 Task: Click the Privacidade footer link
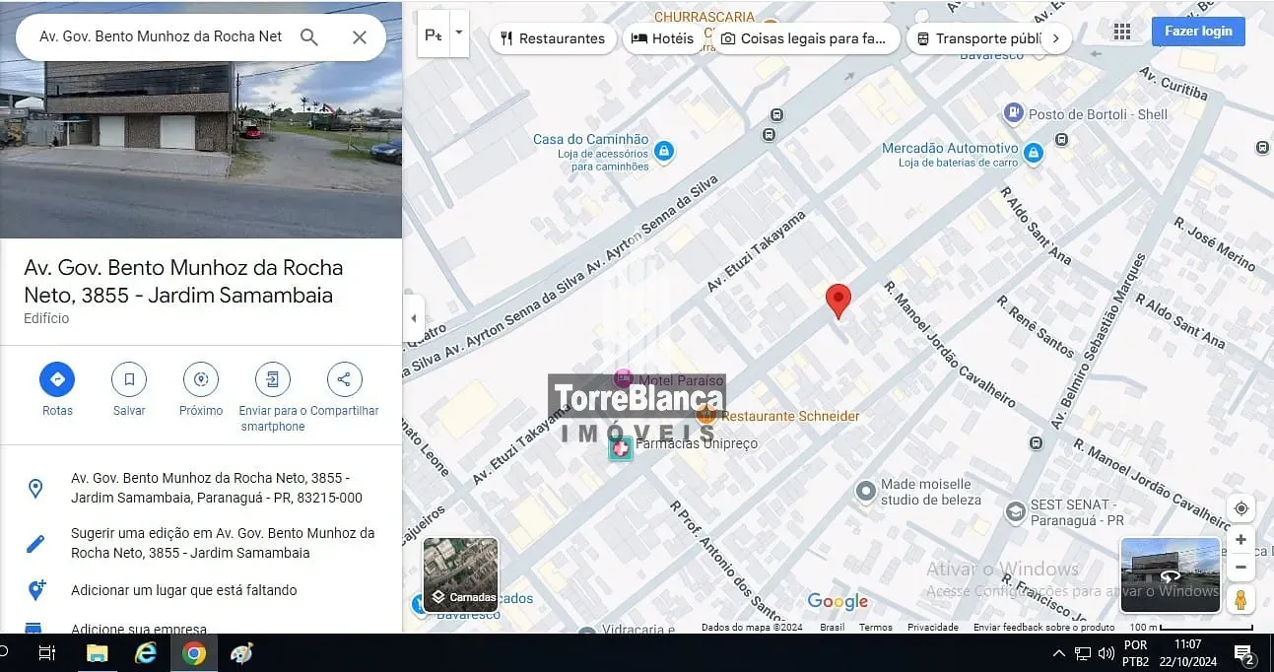point(932,627)
